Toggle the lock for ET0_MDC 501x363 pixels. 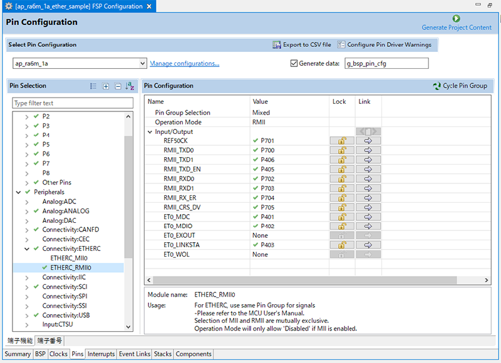click(342, 217)
